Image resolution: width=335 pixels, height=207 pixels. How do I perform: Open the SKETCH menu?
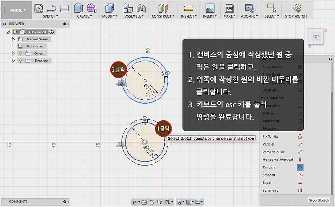(x=50, y=16)
